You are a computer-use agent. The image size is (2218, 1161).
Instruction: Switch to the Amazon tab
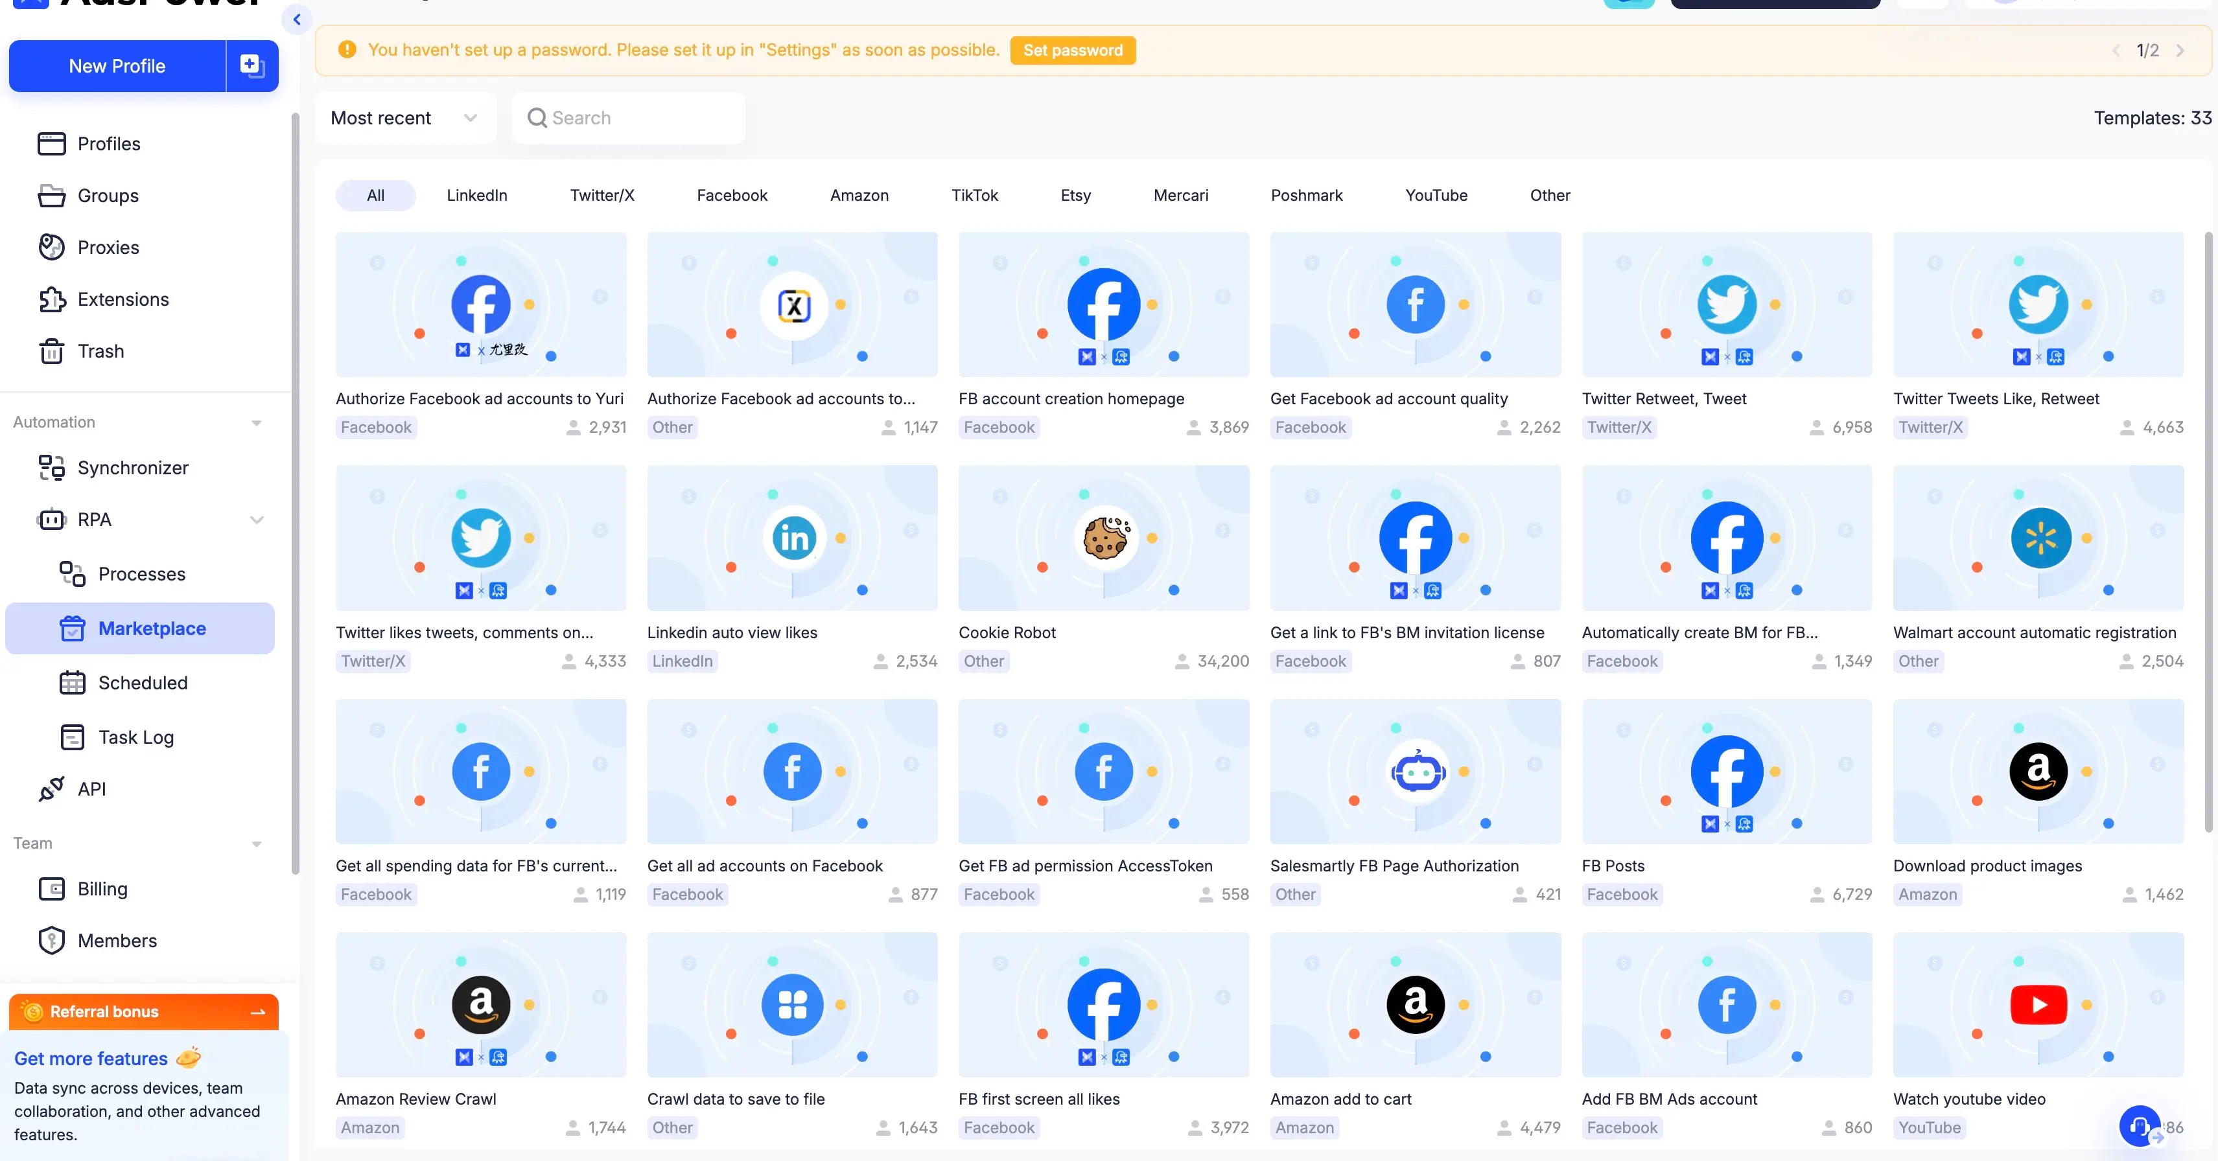(859, 196)
